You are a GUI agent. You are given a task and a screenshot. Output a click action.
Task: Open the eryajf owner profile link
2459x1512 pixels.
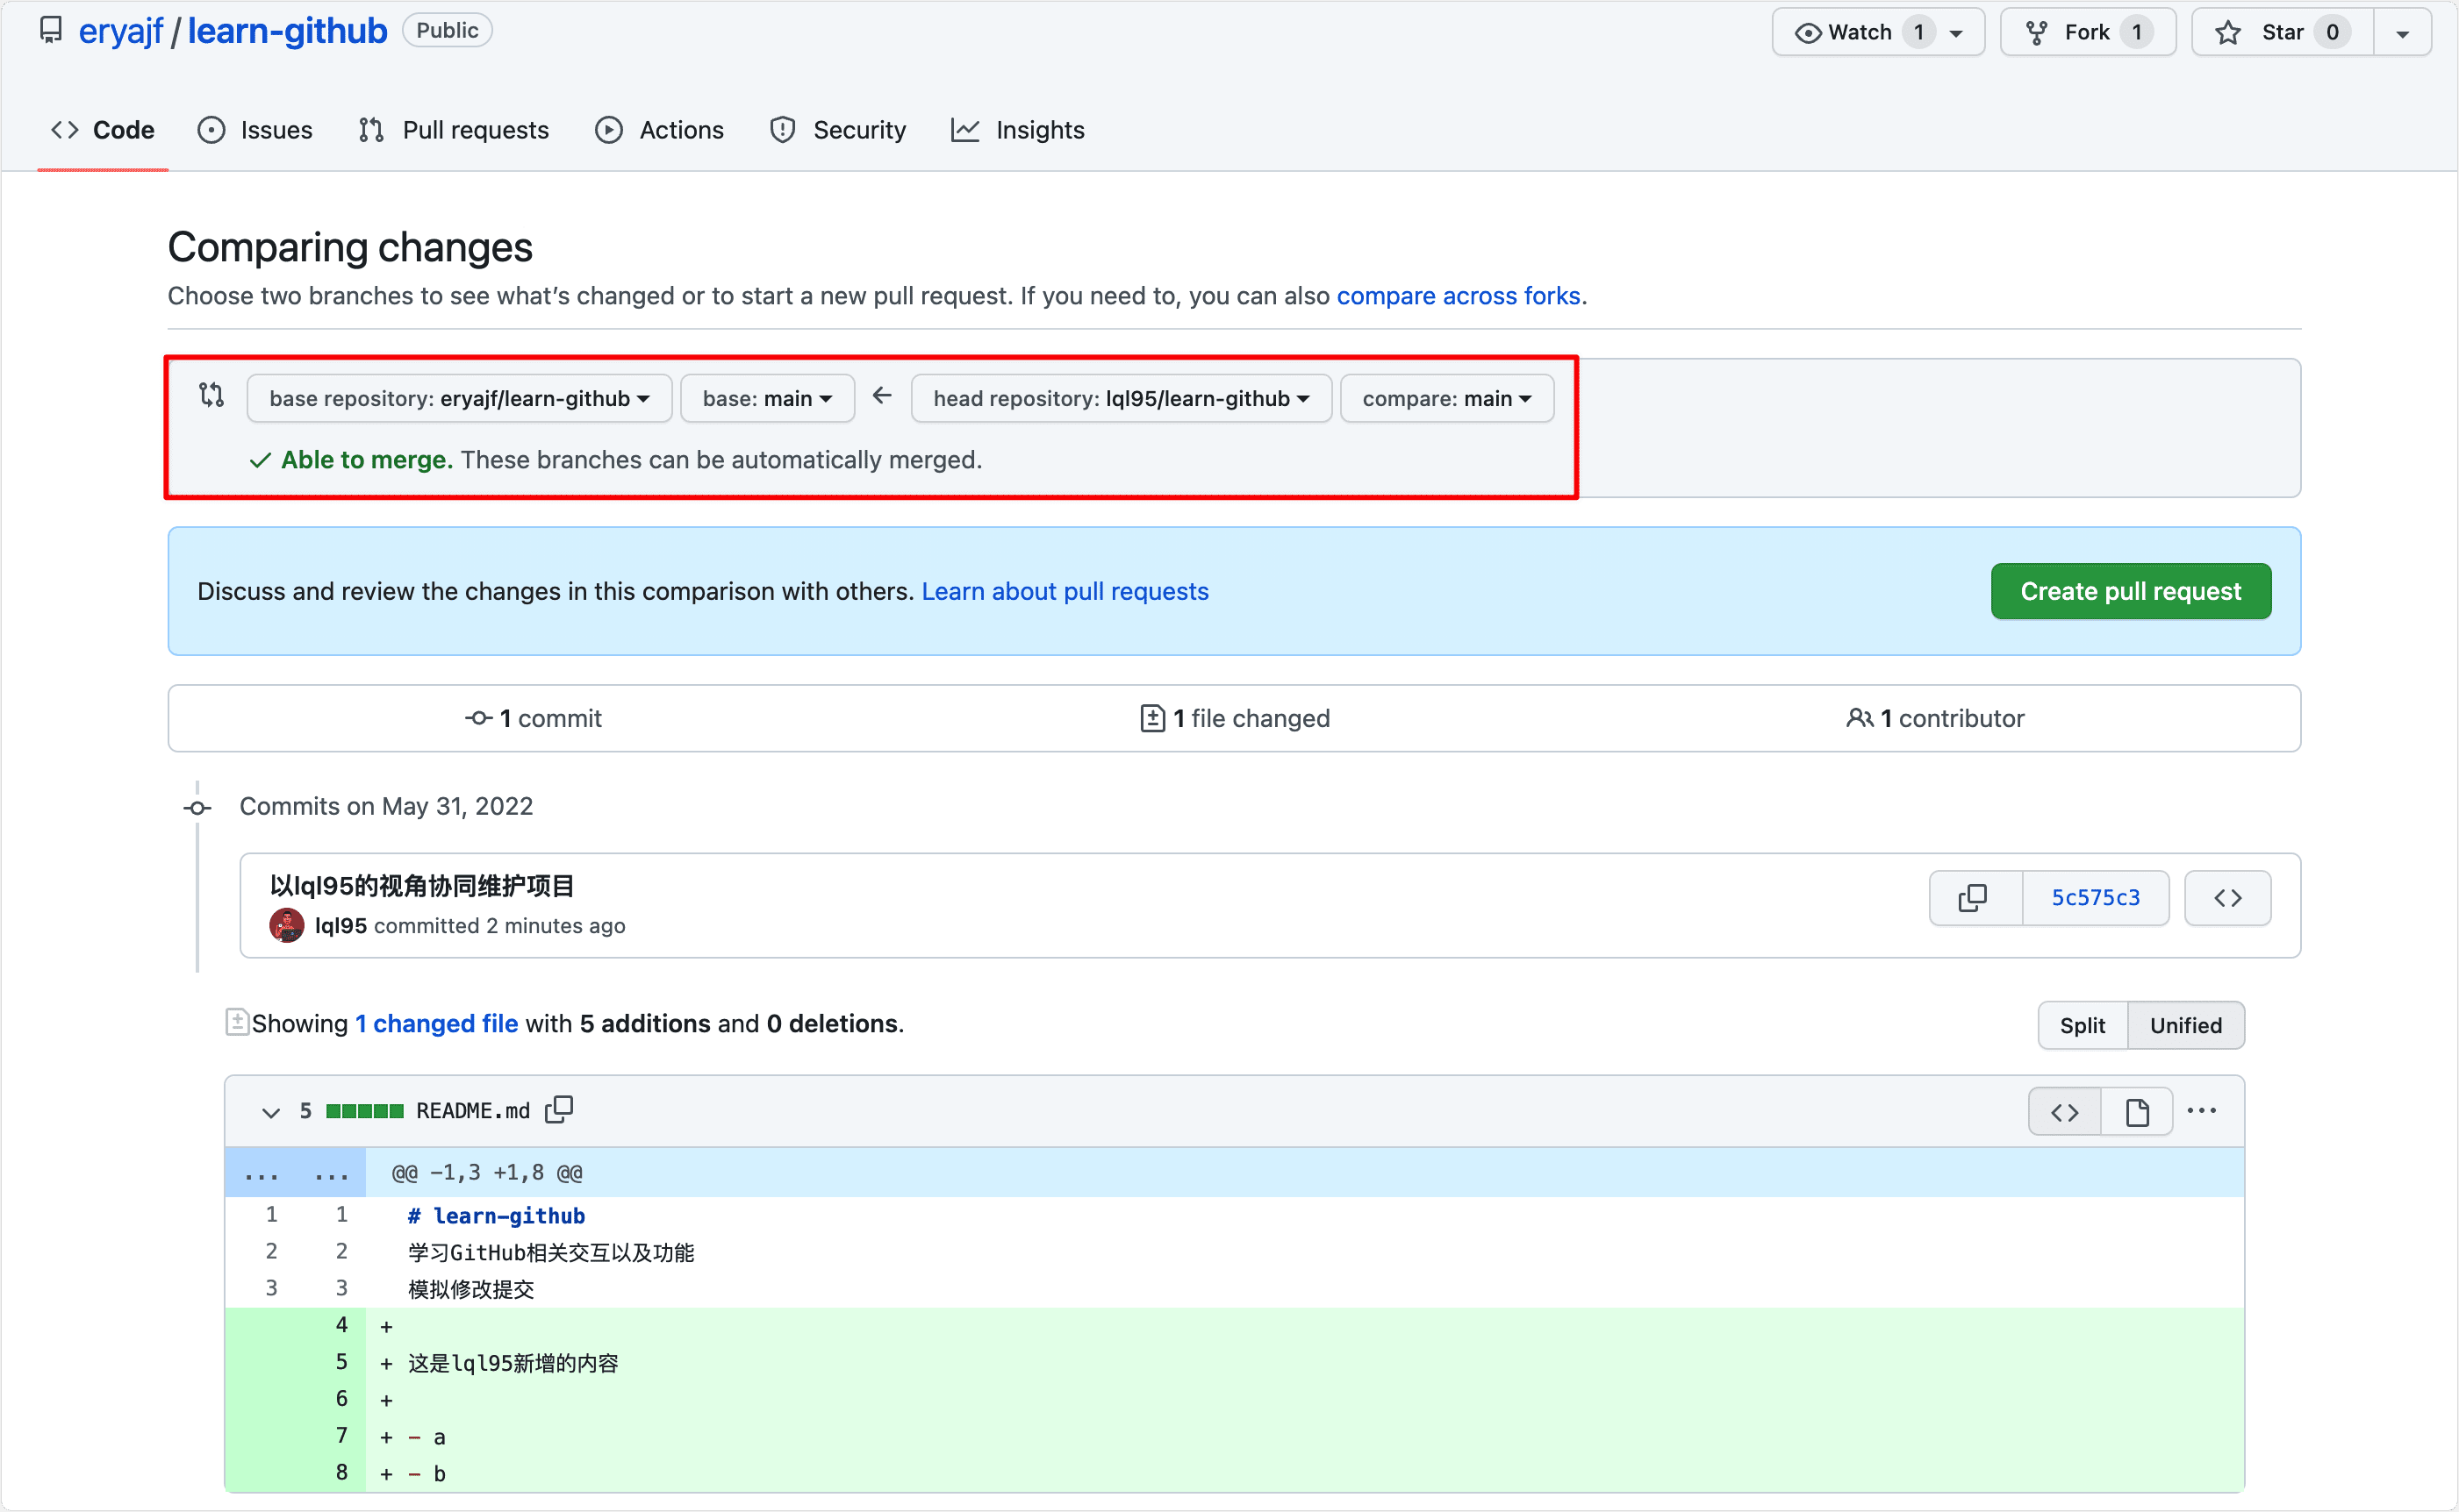click(120, 32)
